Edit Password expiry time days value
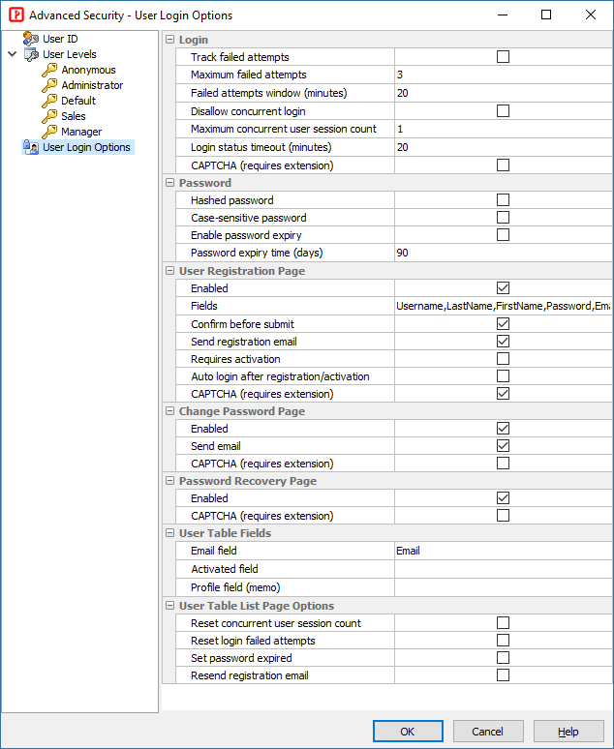The height and width of the screenshot is (749, 614). (504, 253)
